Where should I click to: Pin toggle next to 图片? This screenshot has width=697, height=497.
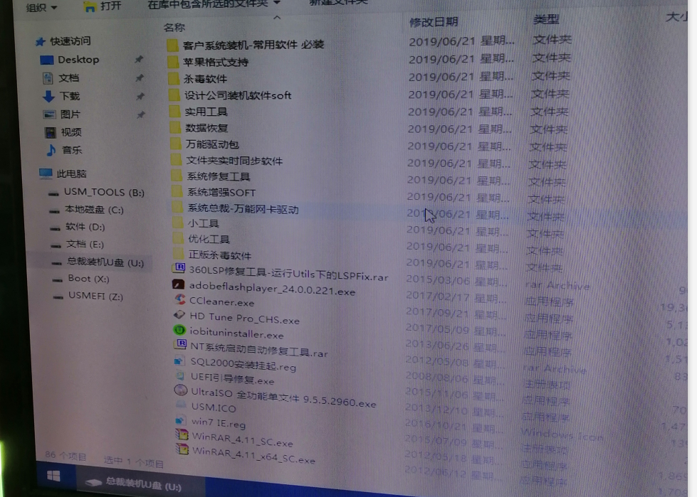[x=140, y=115]
